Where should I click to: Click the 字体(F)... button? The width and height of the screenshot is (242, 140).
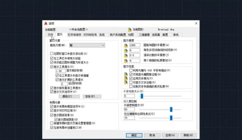coord(92,97)
